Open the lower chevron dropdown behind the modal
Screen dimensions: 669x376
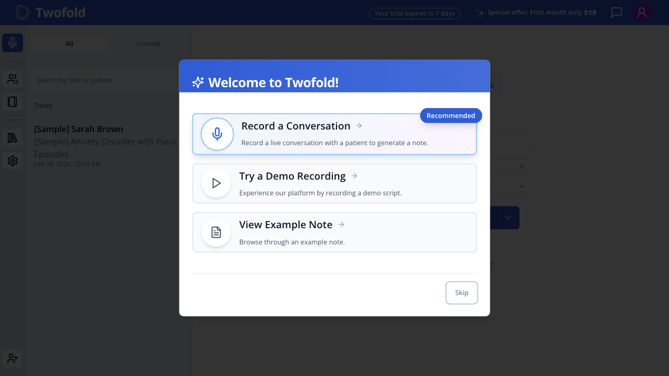(x=522, y=186)
